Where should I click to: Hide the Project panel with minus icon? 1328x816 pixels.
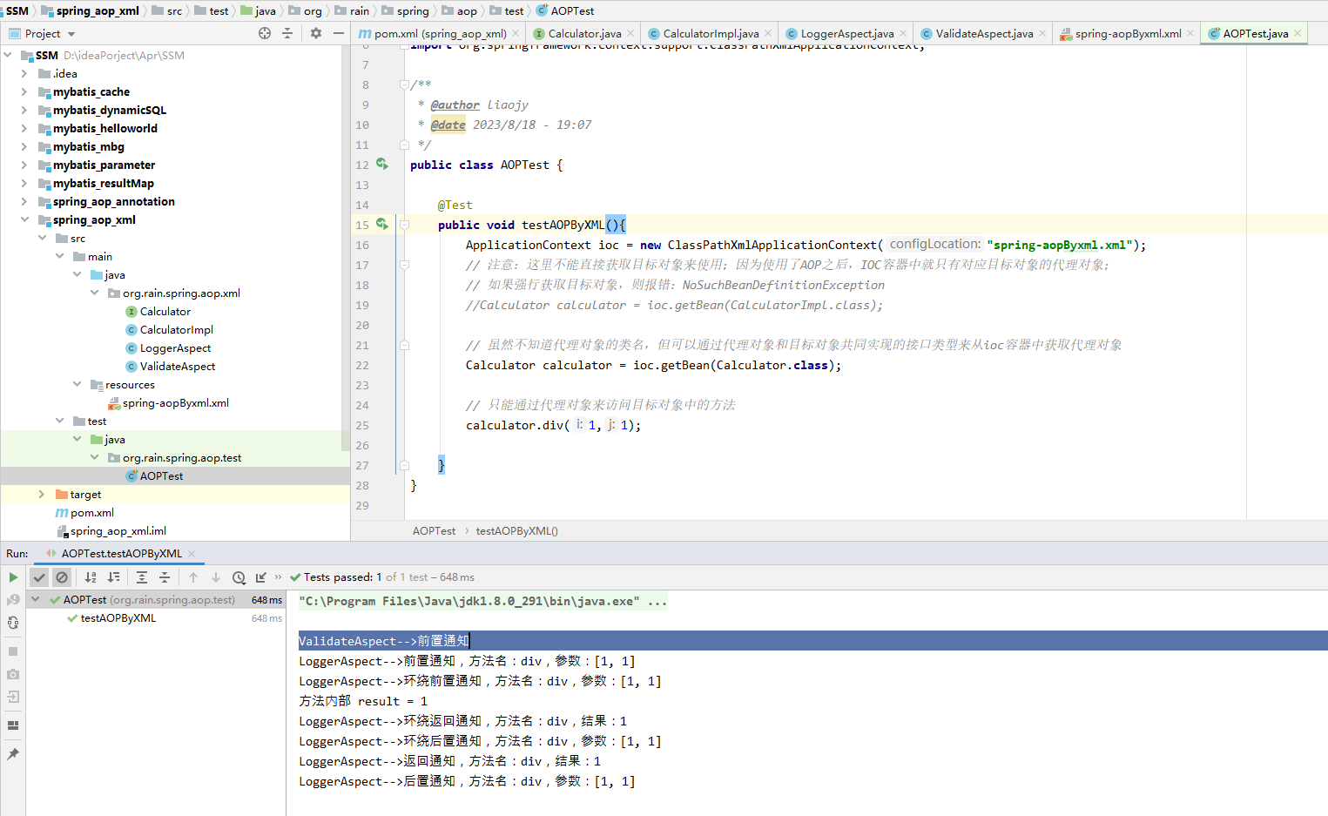coord(339,33)
